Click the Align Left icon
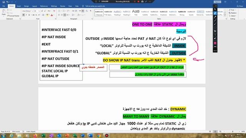The image size is (246, 138). (x=59, y=15)
